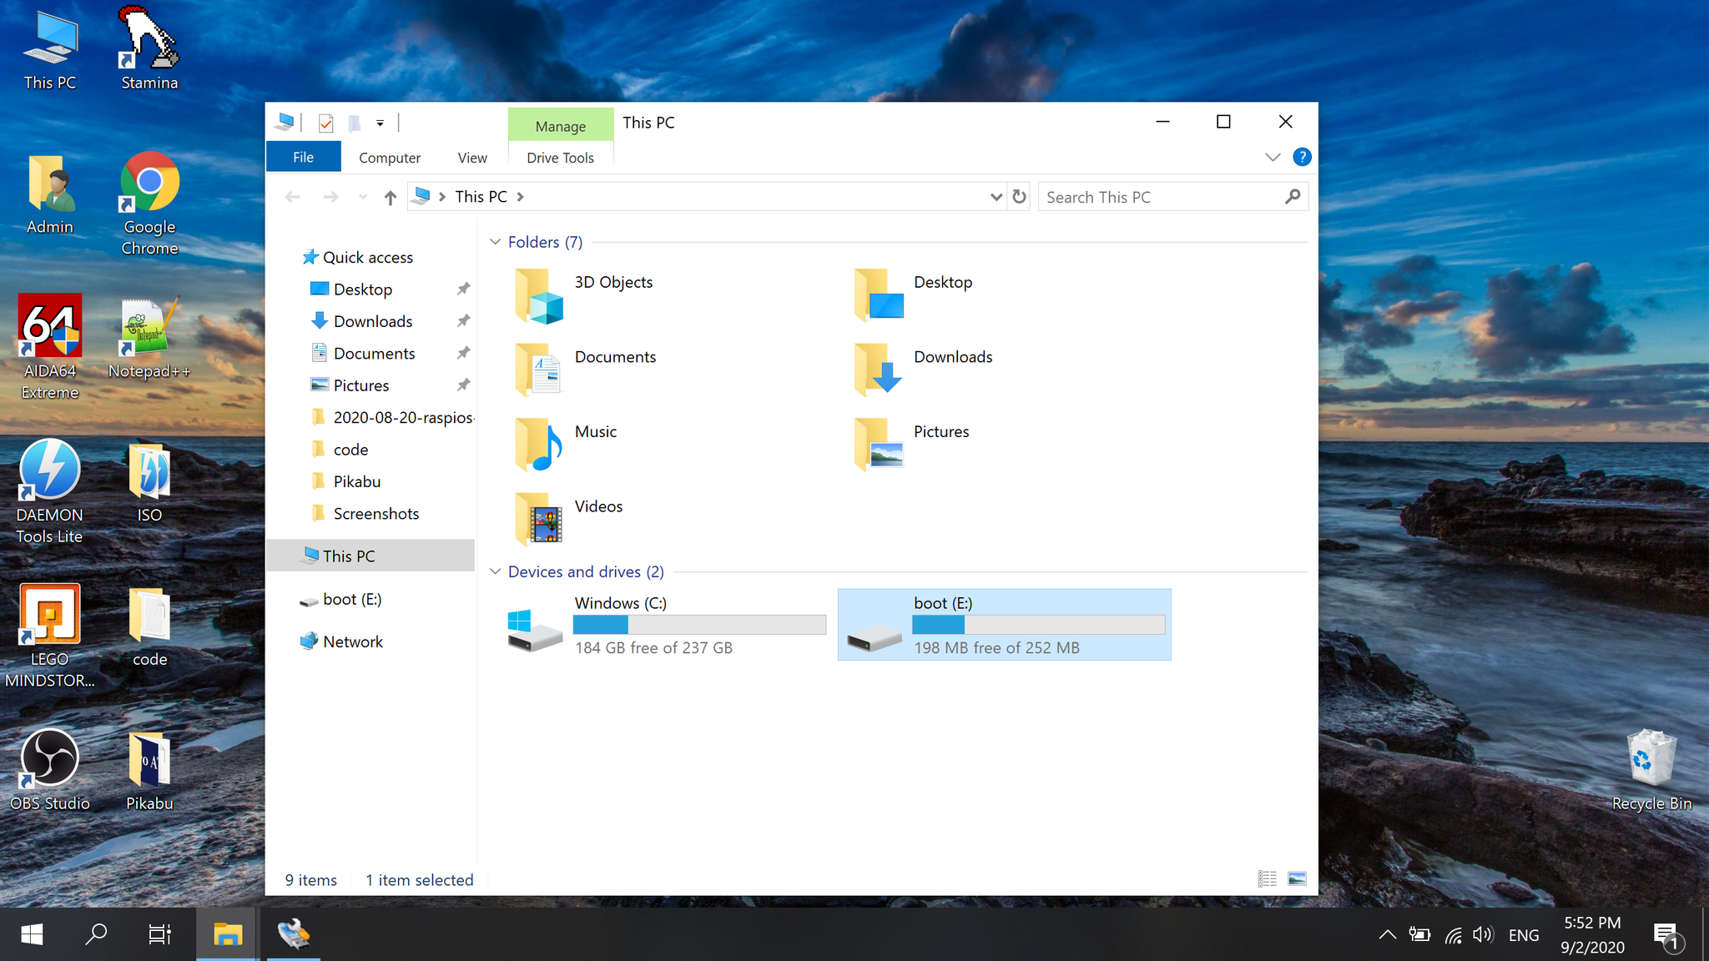This screenshot has width=1709, height=961.
Task: Collapse the Devices and drives (2) group
Action: 495,571
